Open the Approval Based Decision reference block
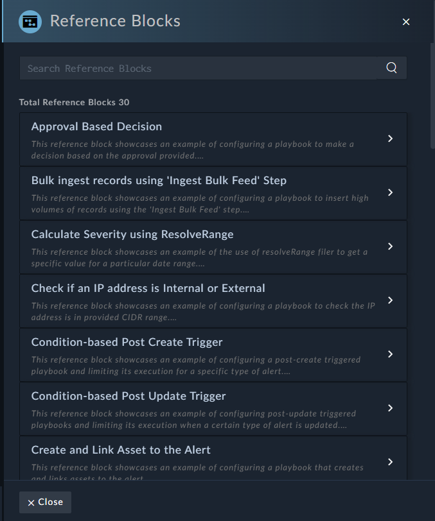 [213, 139]
